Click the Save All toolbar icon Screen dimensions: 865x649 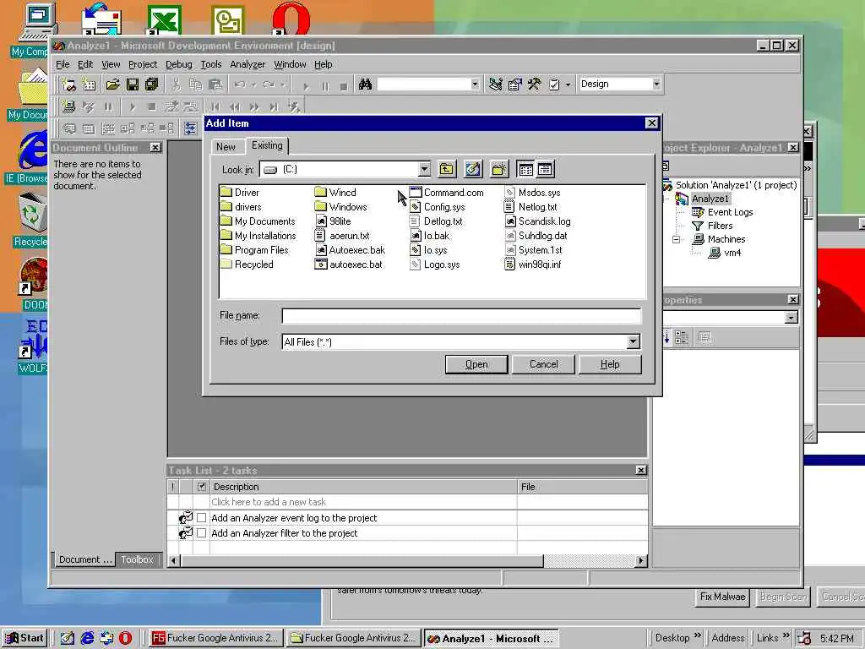[151, 85]
